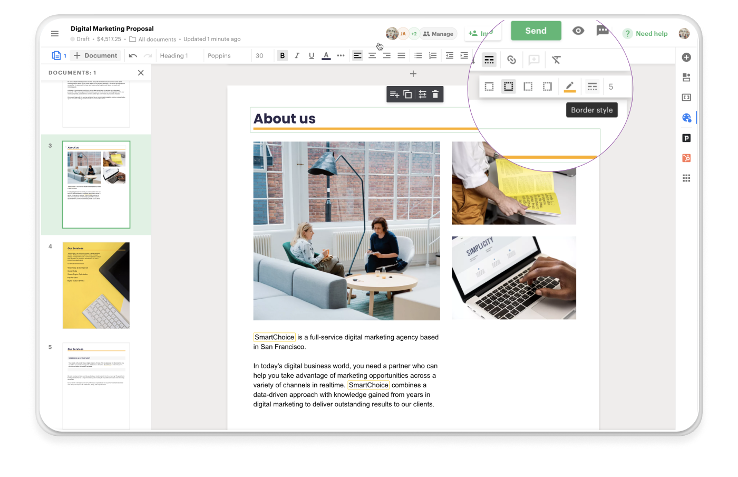The width and height of the screenshot is (738, 477).
Task: Click the insert link icon
Action: (511, 60)
